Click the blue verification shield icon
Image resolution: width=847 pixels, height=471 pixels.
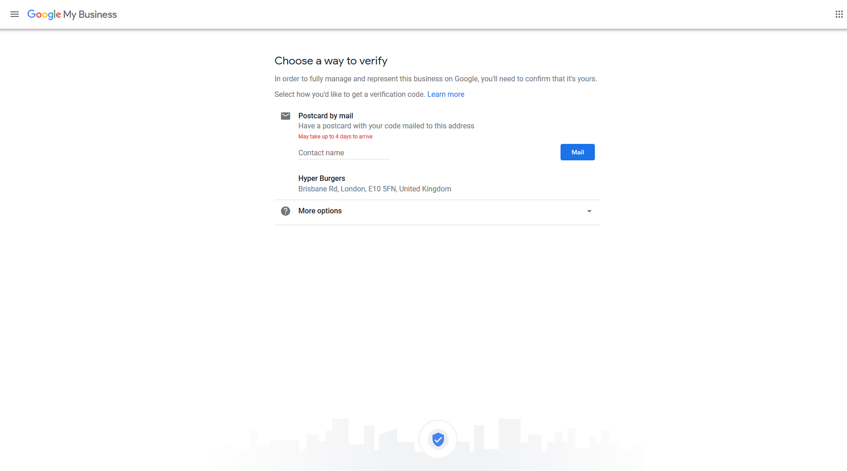click(438, 439)
